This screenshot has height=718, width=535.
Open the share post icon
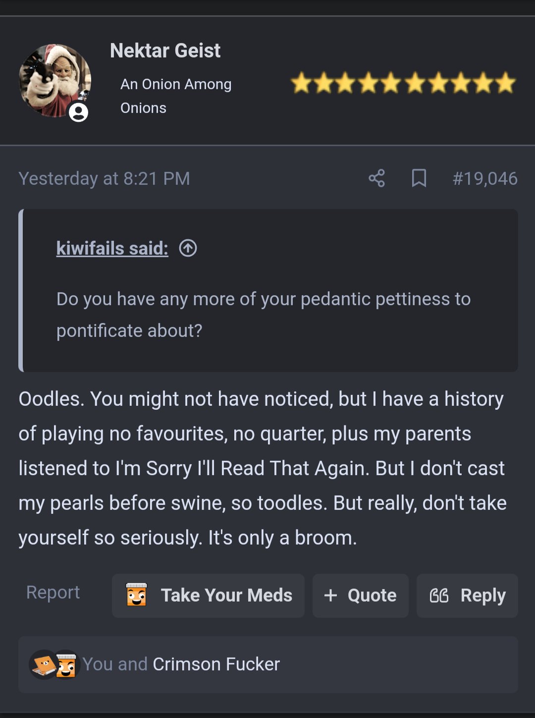click(376, 178)
